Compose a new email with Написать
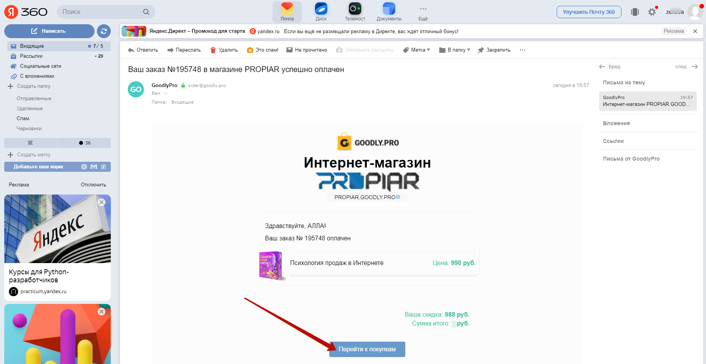 click(x=49, y=31)
